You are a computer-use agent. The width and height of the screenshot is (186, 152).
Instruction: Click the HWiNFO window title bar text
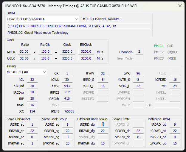click(71, 6)
